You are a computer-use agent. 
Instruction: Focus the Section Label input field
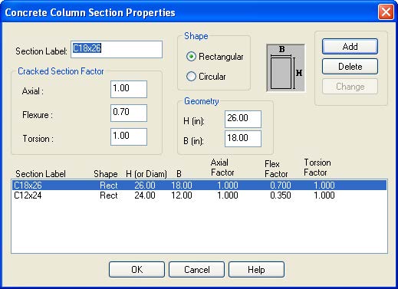point(117,49)
